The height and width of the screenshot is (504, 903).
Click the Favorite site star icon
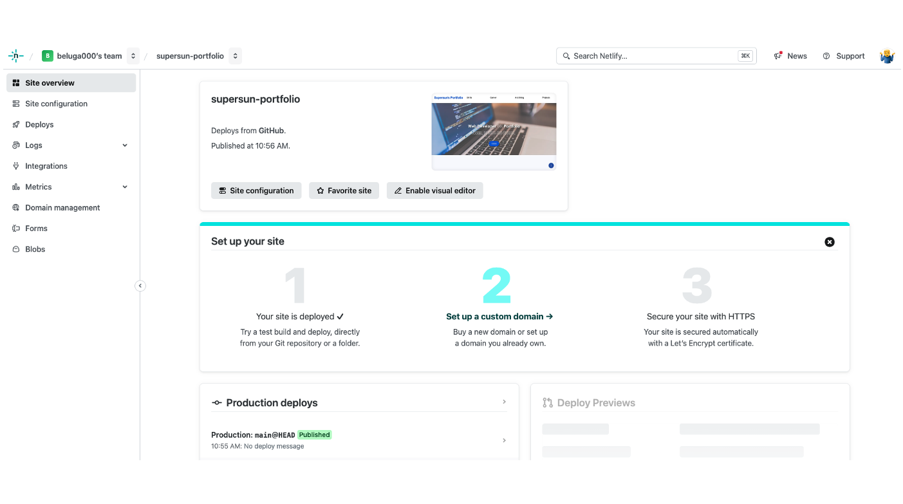[x=321, y=191]
